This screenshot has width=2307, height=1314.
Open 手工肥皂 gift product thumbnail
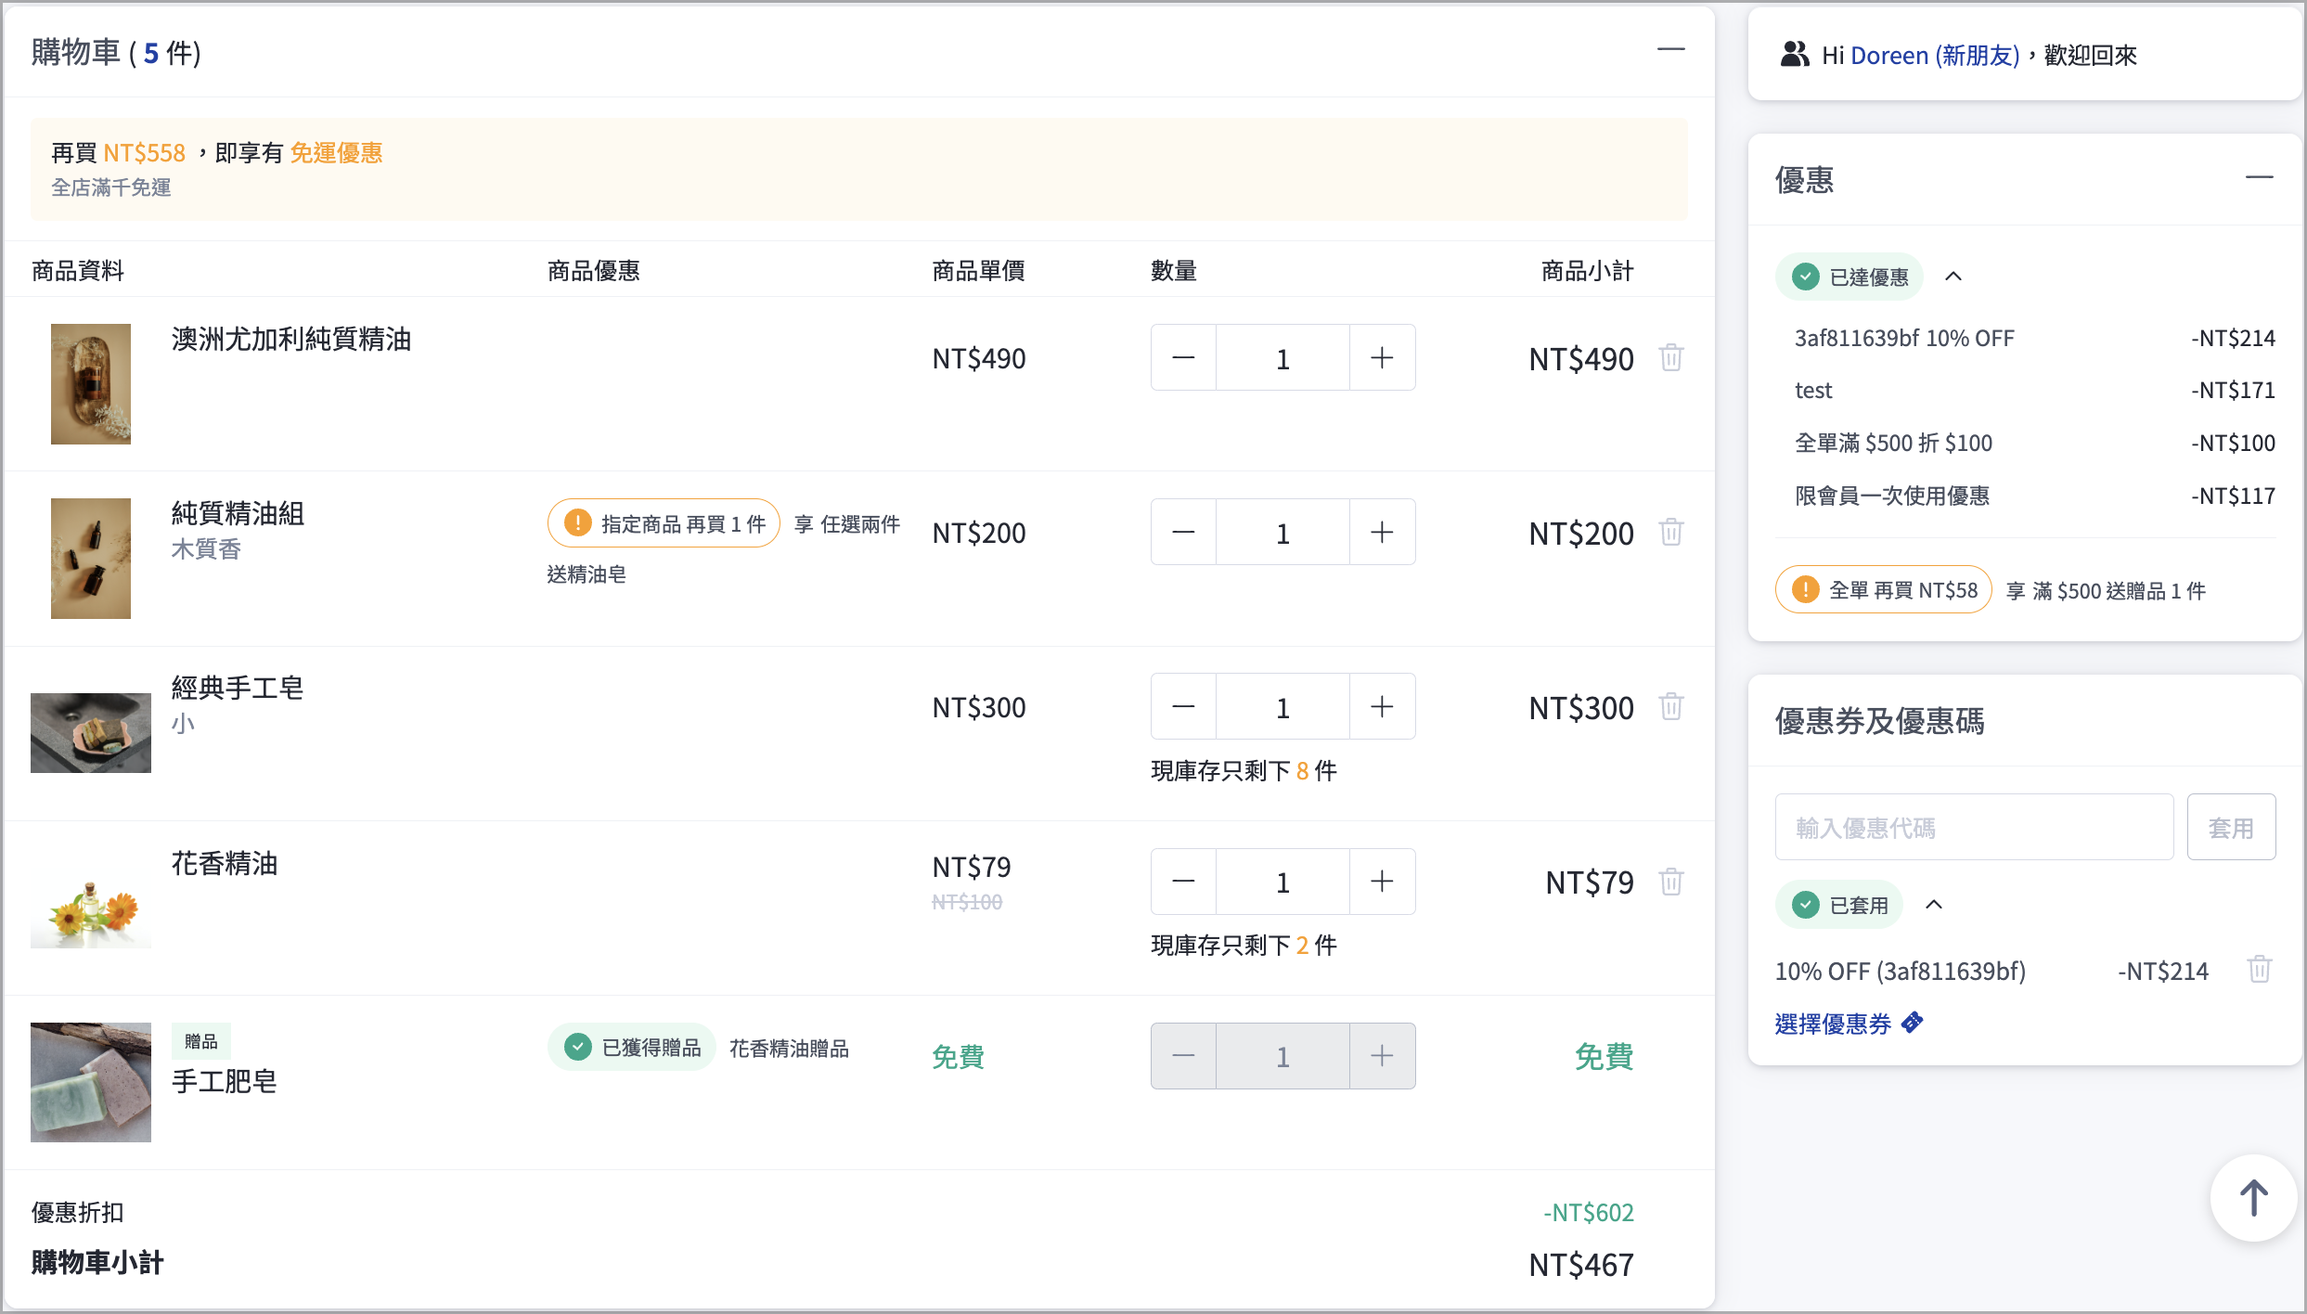click(91, 1082)
